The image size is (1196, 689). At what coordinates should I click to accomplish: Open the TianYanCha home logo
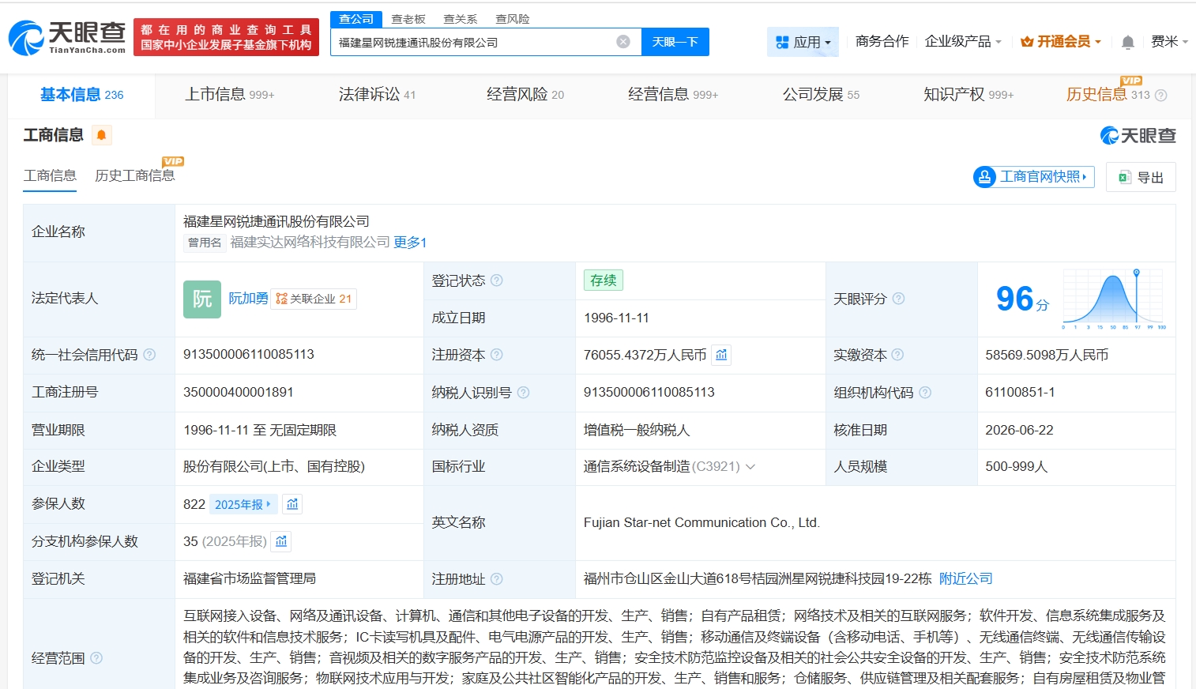pyautogui.click(x=67, y=37)
